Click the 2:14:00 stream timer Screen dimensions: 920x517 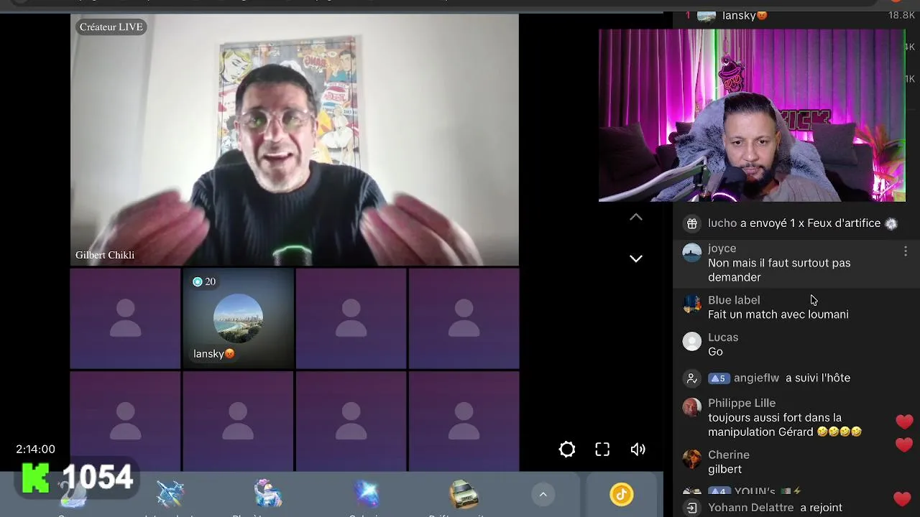coord(35,450)
